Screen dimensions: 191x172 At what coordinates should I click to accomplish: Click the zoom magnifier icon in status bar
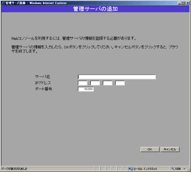click(173, 169)
